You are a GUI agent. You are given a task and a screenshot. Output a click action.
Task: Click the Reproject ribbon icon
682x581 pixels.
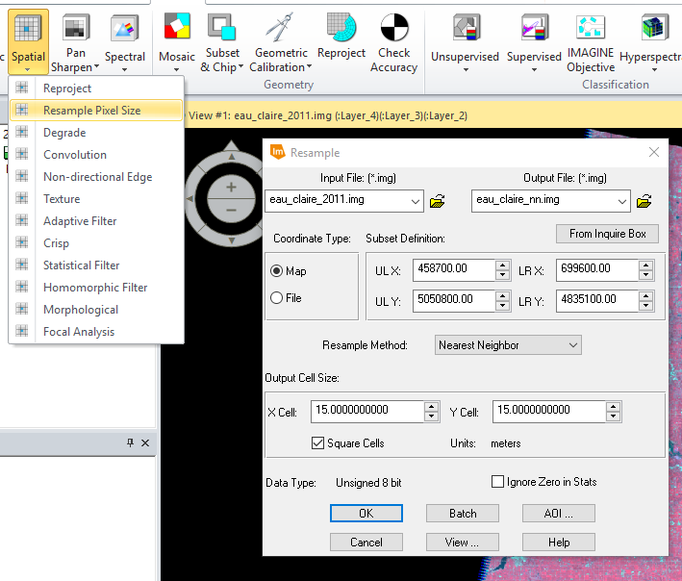click(341, 27)
